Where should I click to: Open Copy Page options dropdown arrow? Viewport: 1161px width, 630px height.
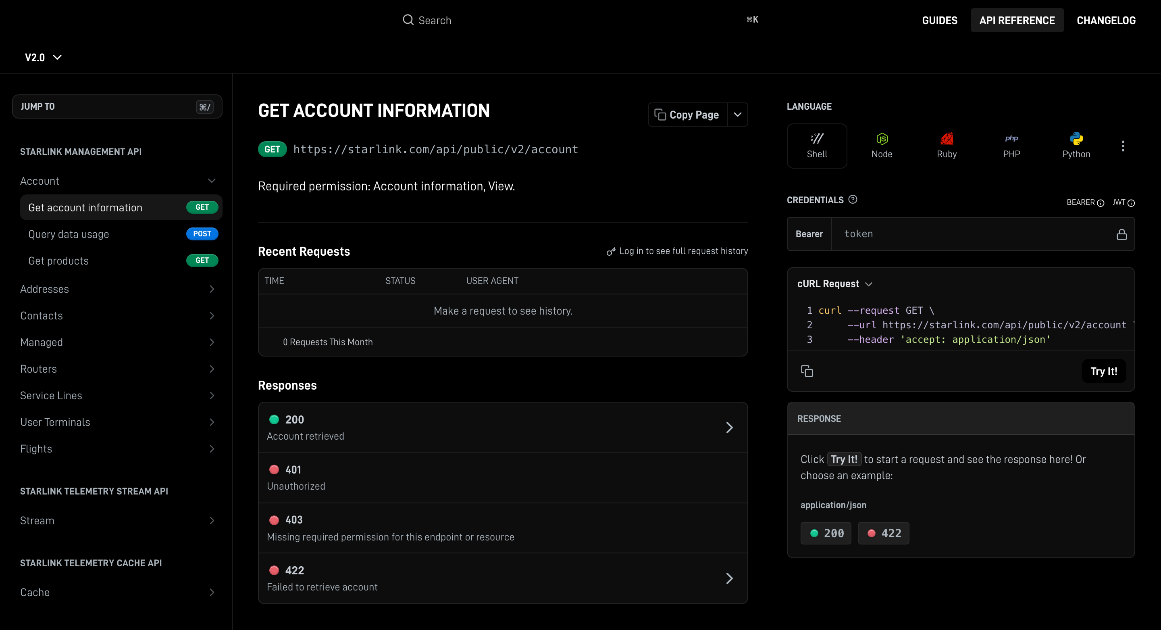click(x=737, y=115)
